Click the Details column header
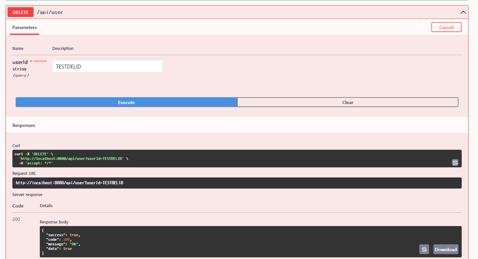The height and width of the screenshot is (259, 478). tap(46, 206)
